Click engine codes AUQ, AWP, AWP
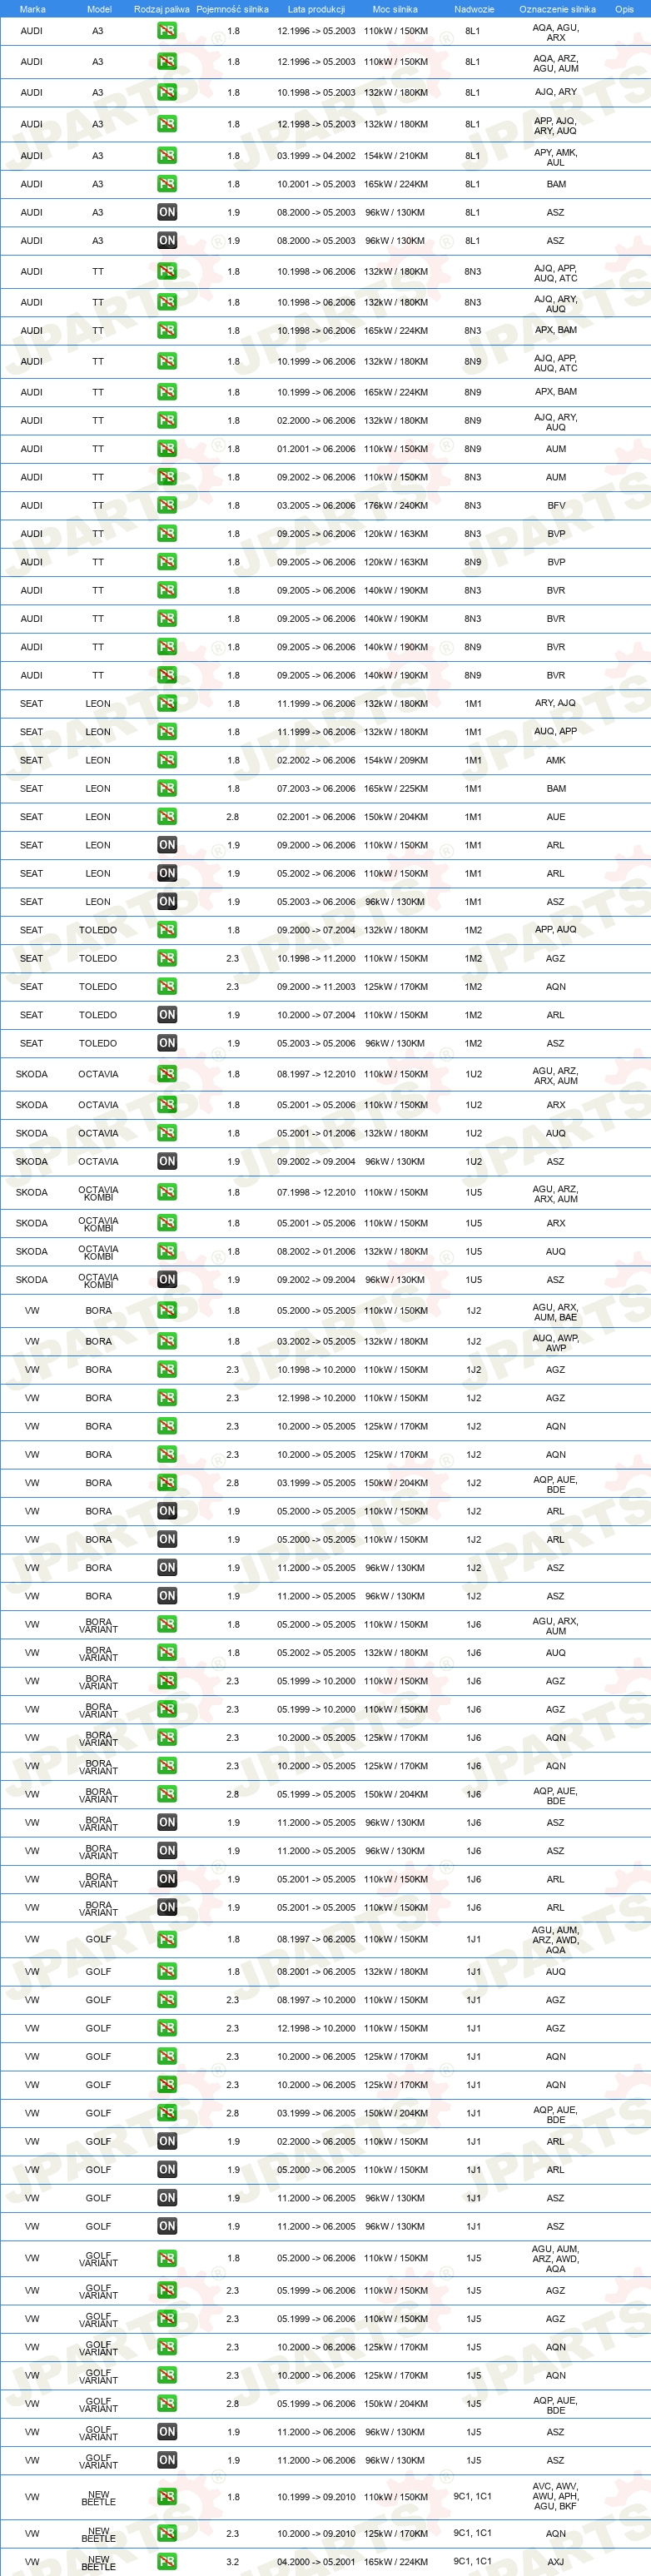 coord(556,1342)
